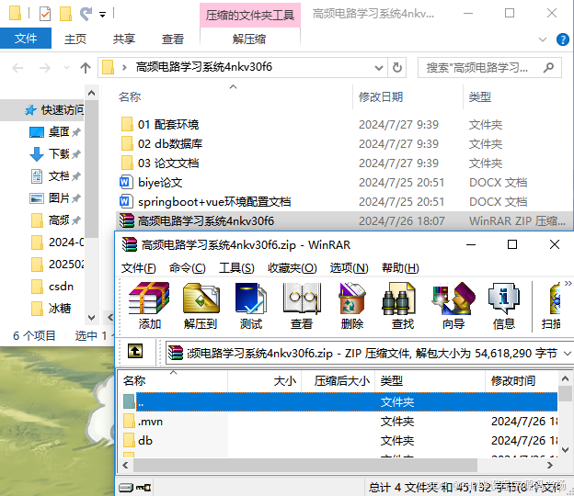The image size is (574, 496).
Task: Open WinRAR 帮助(H) menu
Action: click(400, 268)
